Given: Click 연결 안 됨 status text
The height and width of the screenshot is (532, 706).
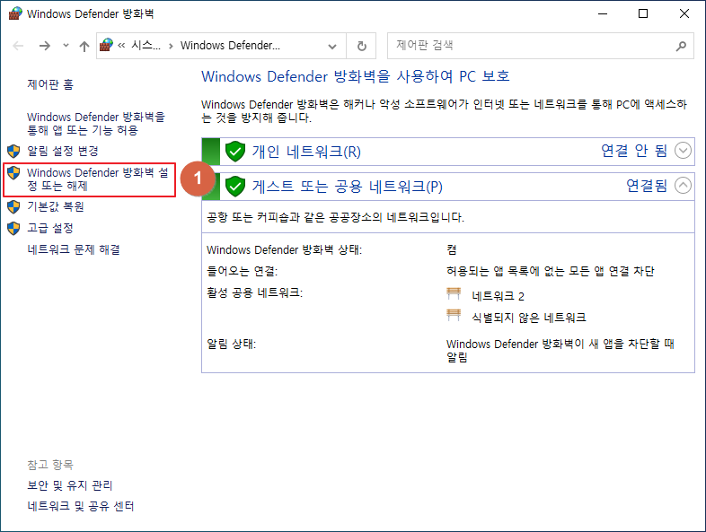Looking at the screenshot, I should click(634, 151).
